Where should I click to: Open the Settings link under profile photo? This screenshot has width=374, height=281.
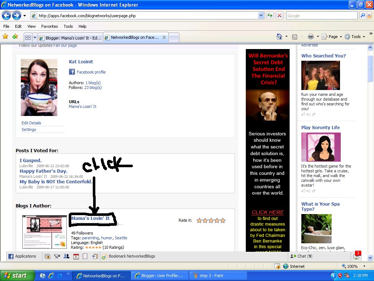click(x=28, y=130)
